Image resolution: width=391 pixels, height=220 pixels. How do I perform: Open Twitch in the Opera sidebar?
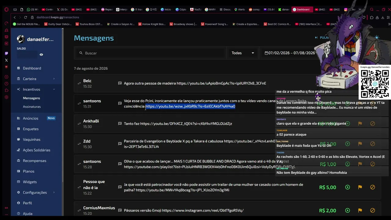(x=6, y=53)
